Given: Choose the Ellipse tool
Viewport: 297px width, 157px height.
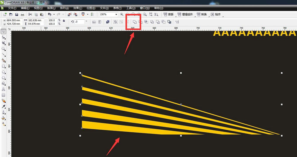Looking at the screenshot, I should tap(4, 72).
